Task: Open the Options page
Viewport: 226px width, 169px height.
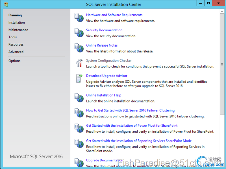Action: tap(14, 61)
